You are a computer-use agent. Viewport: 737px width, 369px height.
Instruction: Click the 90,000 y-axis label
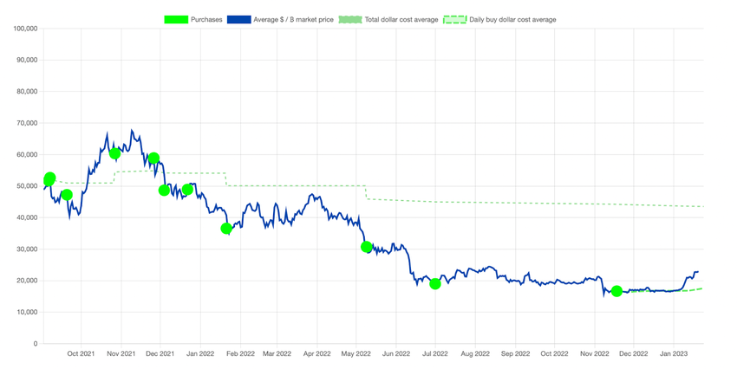tap(27, 60)
